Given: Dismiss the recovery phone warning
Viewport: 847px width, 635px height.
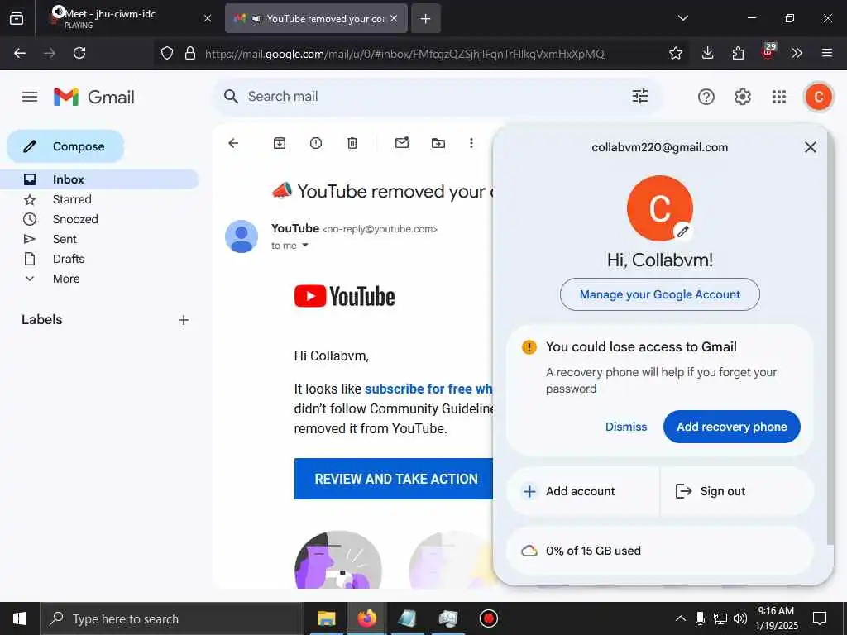Looking at the screenshot, I should pyautogui.click(x=625, y=427).
